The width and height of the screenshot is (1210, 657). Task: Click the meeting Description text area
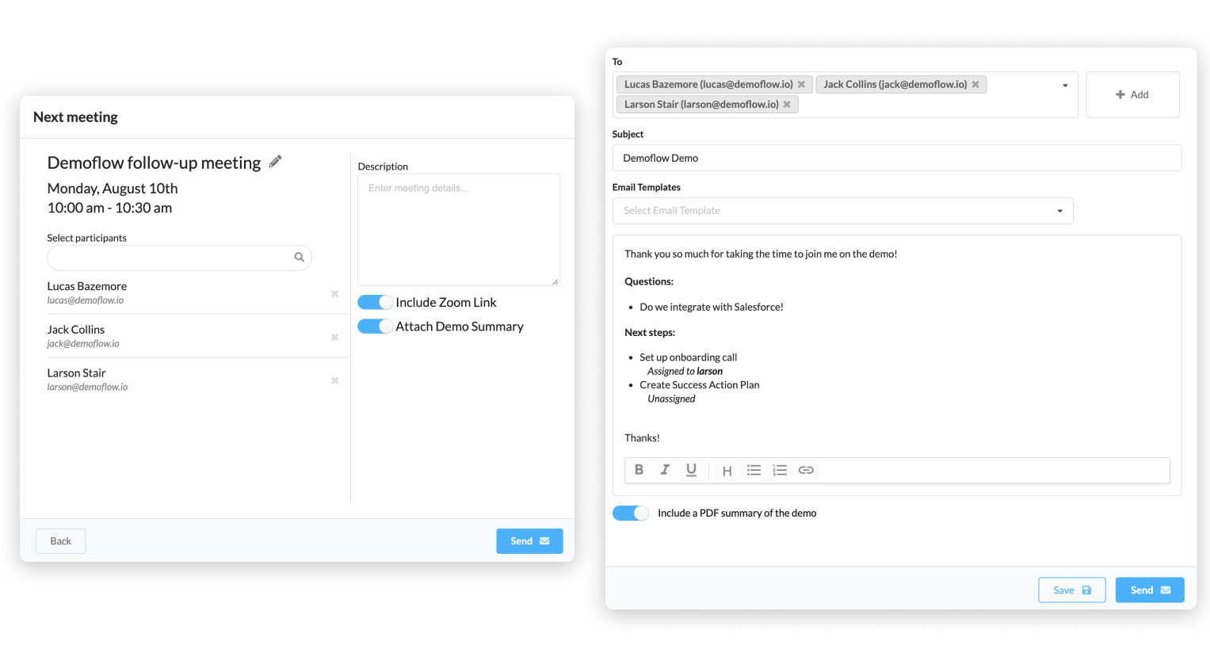point(459,230)
